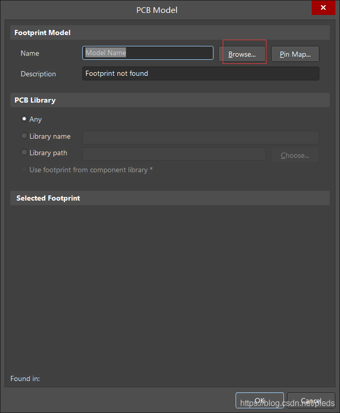340x413 pixels.
Task: Select Use footprint from component library
Action: click(24, 170)
